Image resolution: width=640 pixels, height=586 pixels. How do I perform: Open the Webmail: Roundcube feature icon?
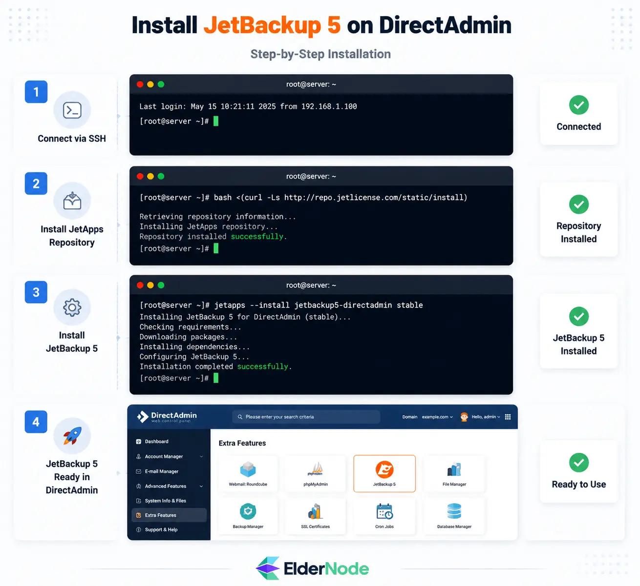coord(248,469)
